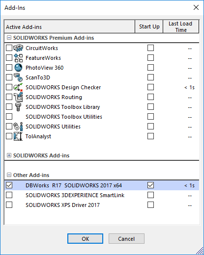This screenshot has height=255, width=204.
Task: Click the SOLIDWORKS Utilities gears icon
Action: coord(18,127)
